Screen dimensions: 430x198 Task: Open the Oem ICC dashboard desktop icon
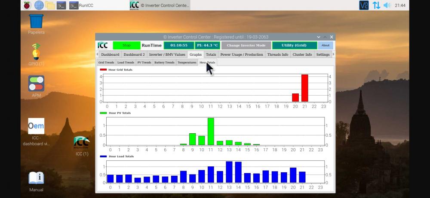pos(36,132)
